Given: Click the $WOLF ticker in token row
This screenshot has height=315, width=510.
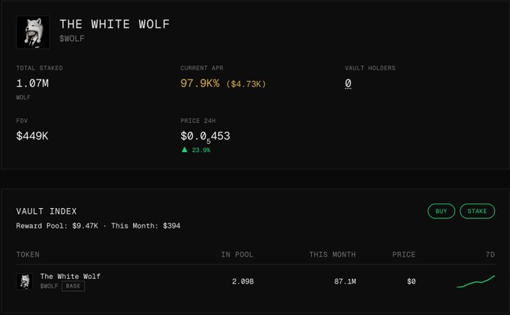Looking at the screenshot, I should 49,286.
